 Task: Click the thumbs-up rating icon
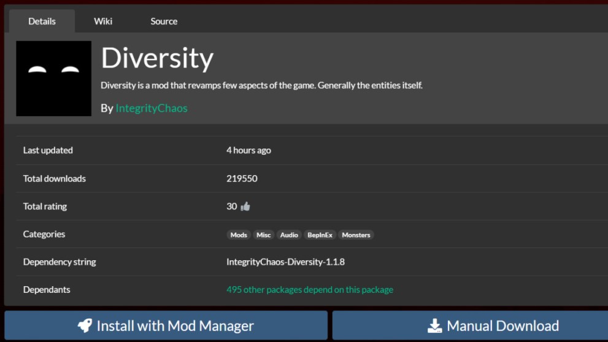click(x=245, y=206)
